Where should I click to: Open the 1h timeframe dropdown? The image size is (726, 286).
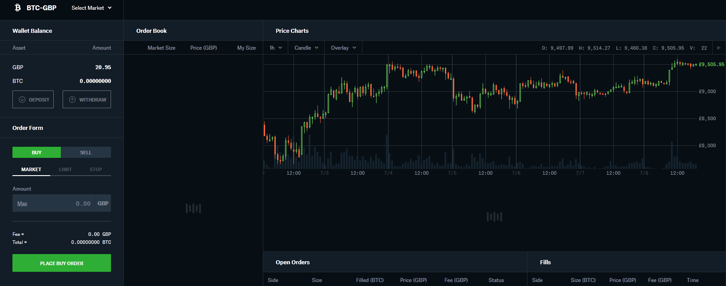(x=275, y=48)
